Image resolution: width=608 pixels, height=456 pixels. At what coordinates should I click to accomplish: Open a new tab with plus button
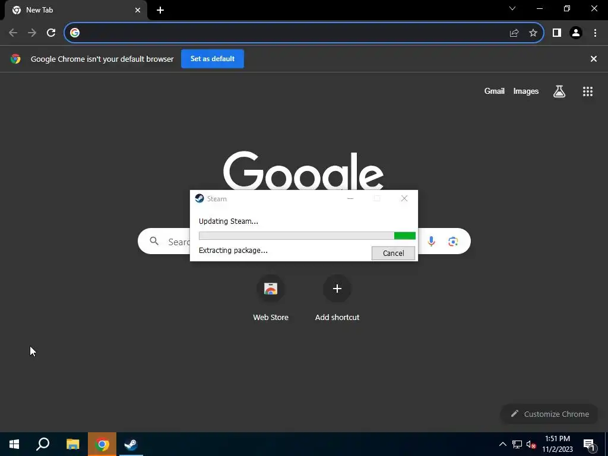(x=160, y=10)
